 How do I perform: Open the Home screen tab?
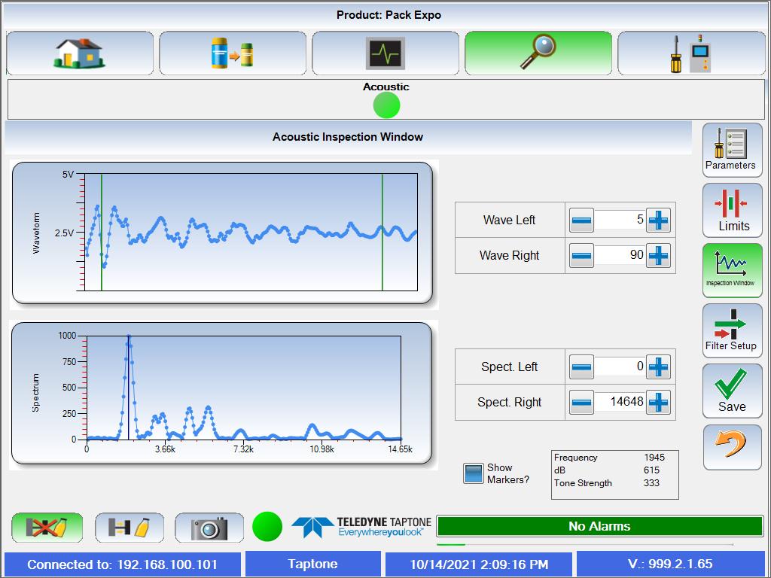click(x=80, y=53)
